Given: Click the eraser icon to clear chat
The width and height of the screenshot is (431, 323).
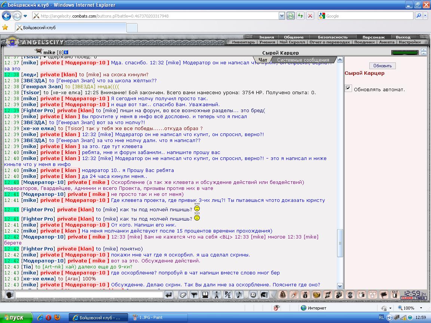Looking at the screenshot, I should (x=183, y=295).
